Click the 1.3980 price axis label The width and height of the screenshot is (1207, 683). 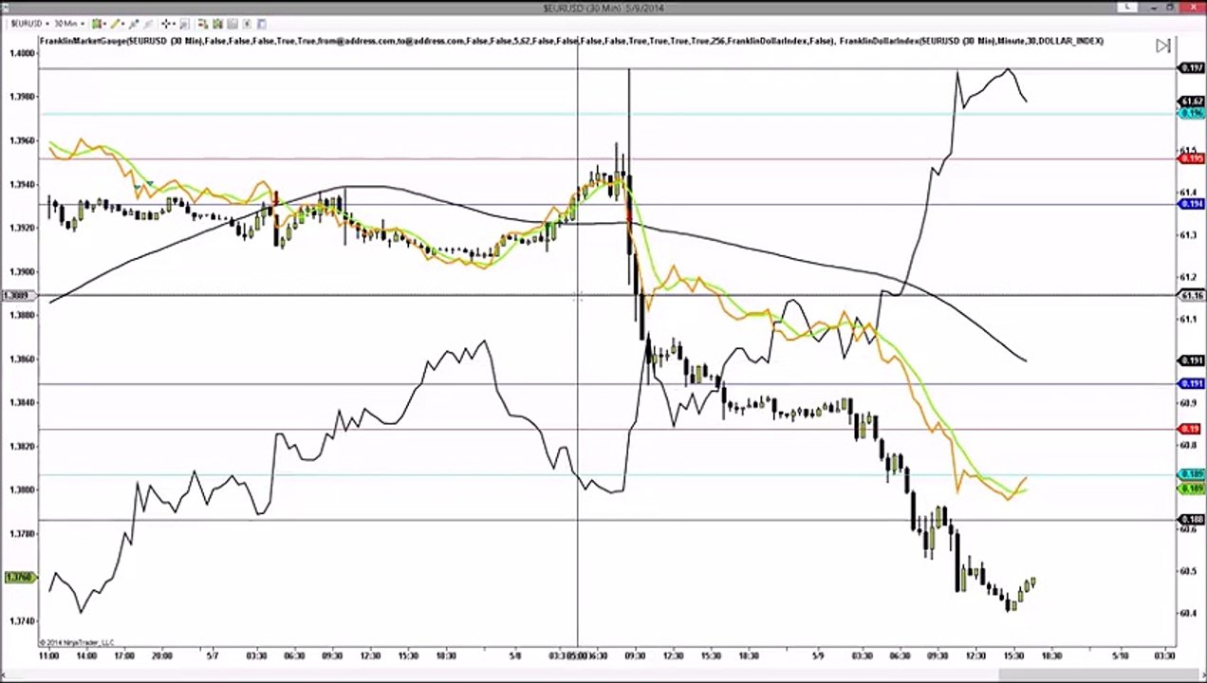coord(23,97)
